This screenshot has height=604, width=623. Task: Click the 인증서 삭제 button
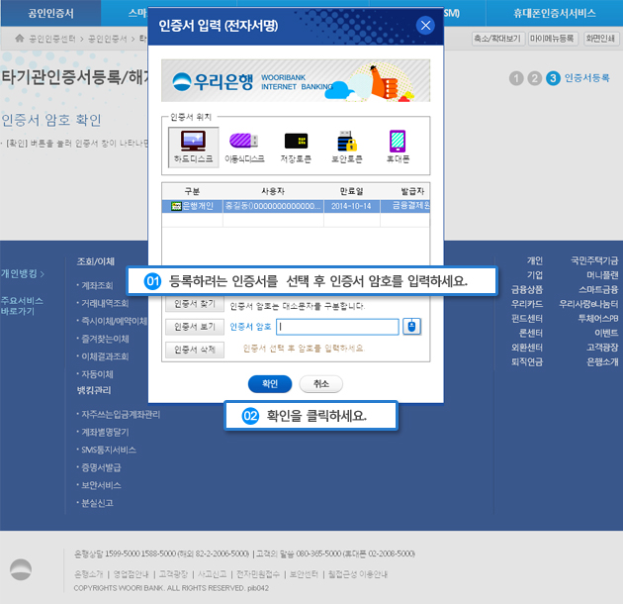195,350
